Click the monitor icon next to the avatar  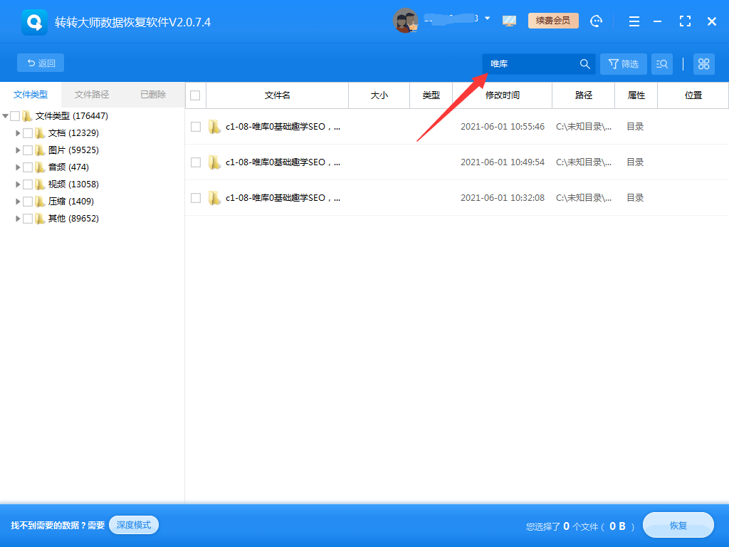509,21
